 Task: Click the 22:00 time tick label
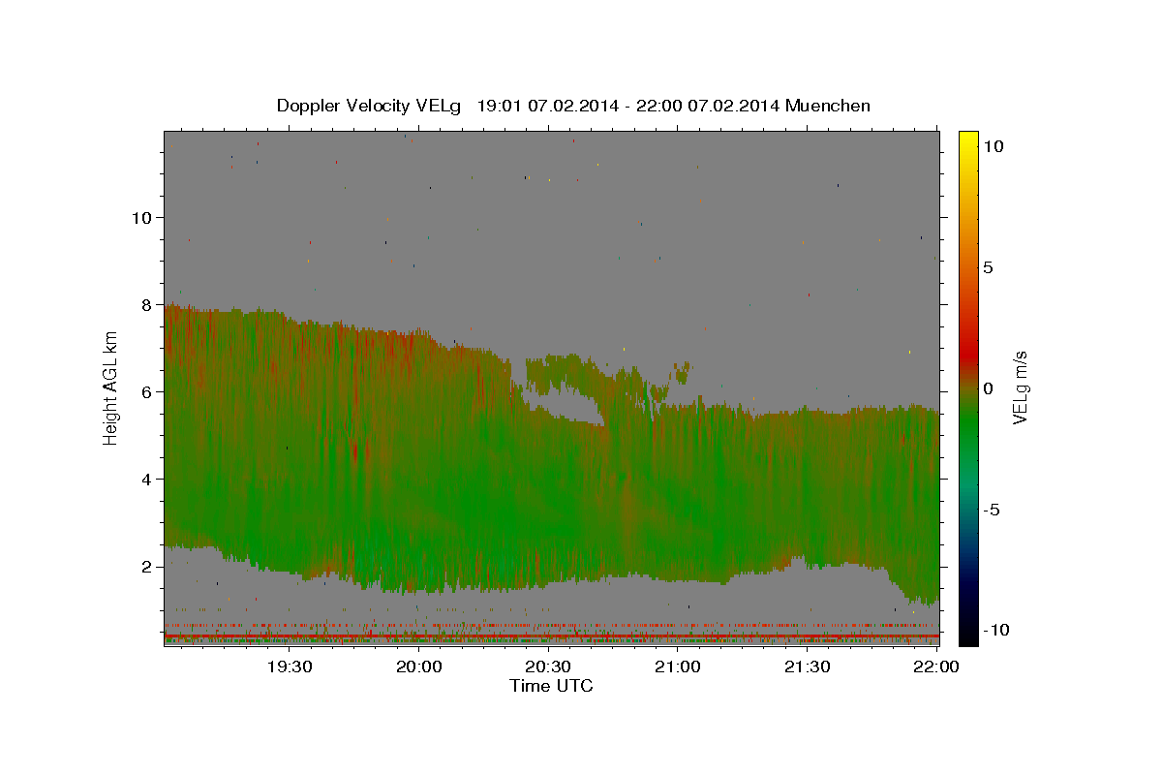pyautogui.click(x=935, y=666)
